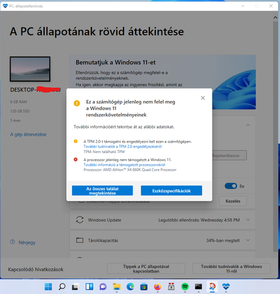
Task: Click the PC desktop thumbnail image
Action: click(x=30, y=69)
